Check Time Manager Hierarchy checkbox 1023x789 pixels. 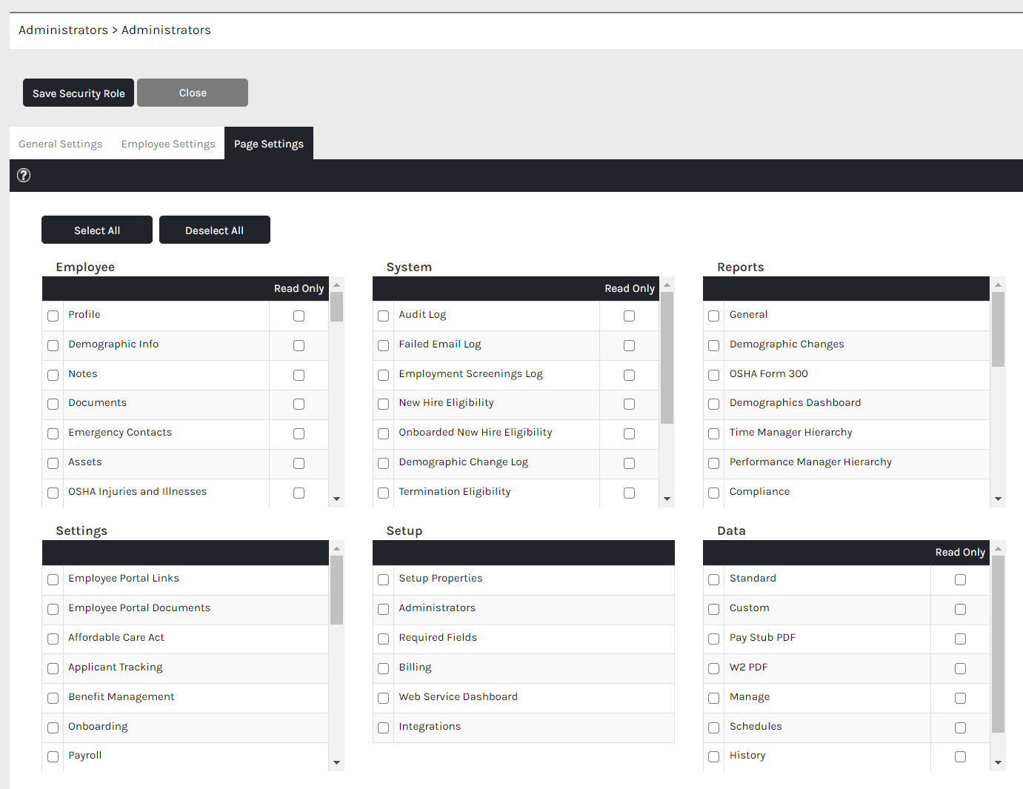click(714, 433)
